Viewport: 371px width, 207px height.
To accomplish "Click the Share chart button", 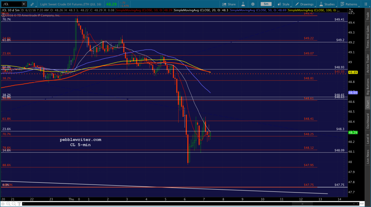I will tap(229, 4).
